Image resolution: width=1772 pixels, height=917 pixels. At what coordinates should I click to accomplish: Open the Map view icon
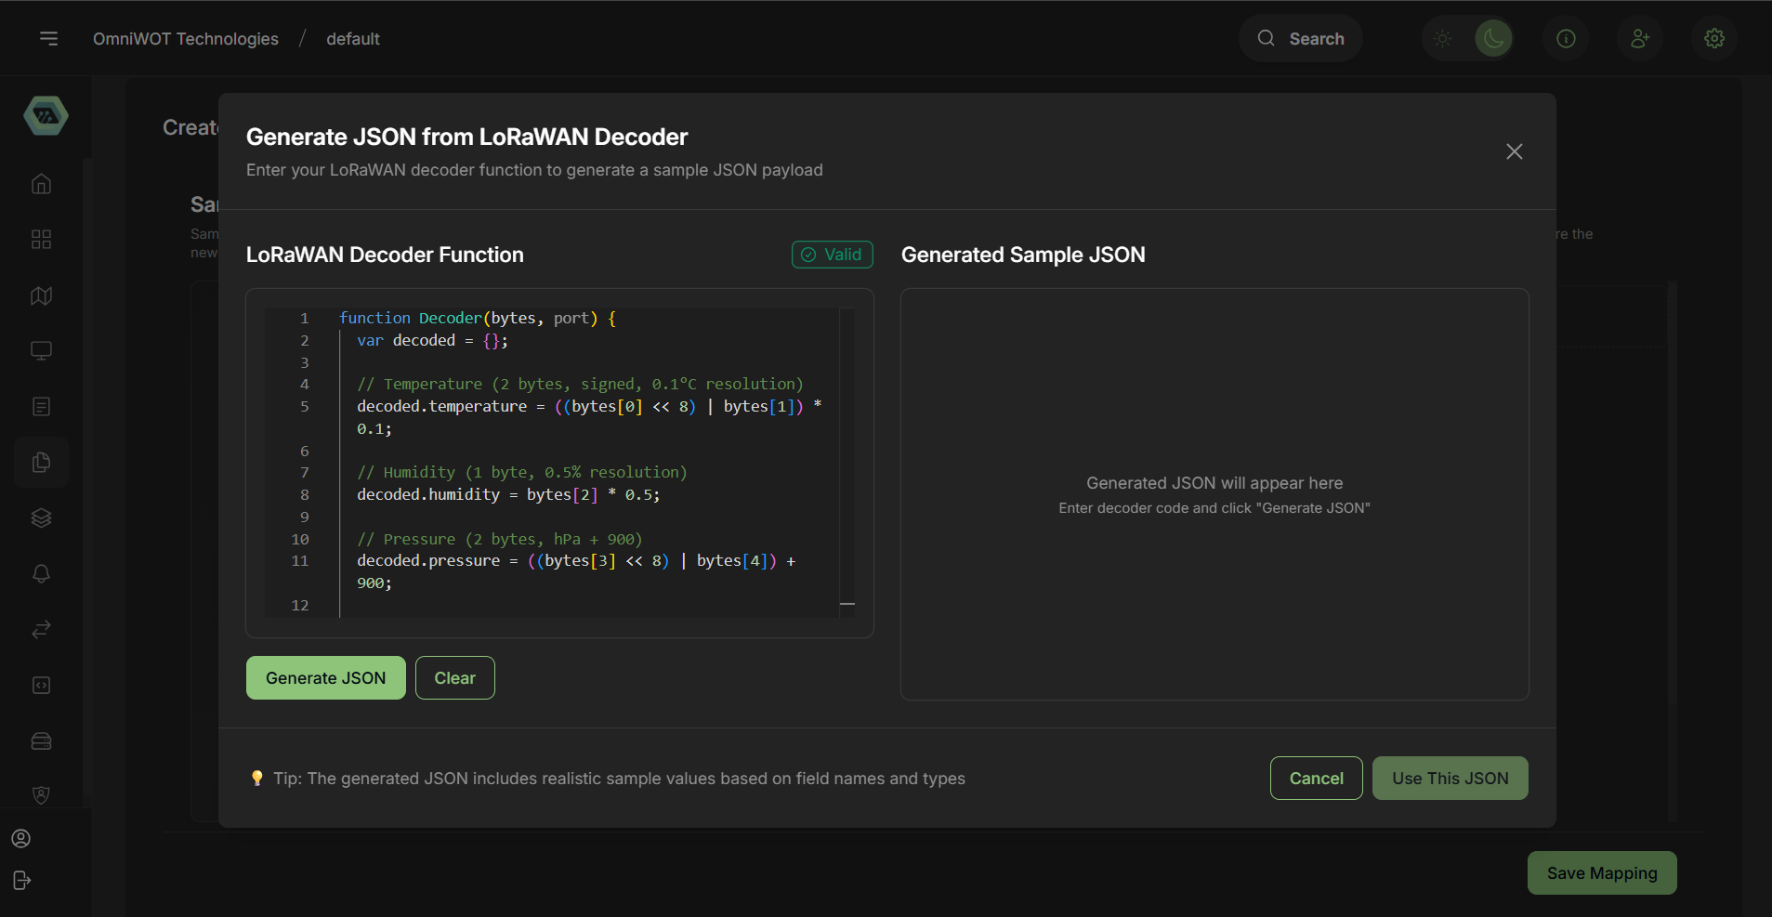click(x=41, y=295)
